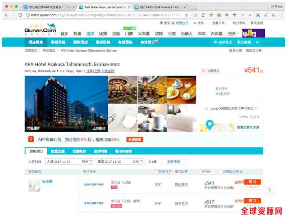The image size is (285, 218).
Task: Open 国际酒店 in the cyan nav bar
Action: coord(80,42)
